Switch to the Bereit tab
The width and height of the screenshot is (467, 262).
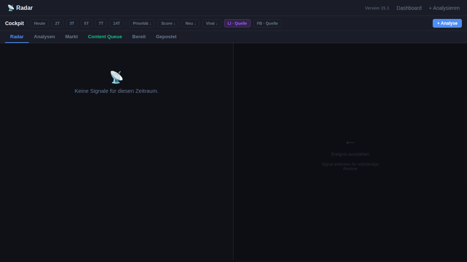(x=139, y=37)
